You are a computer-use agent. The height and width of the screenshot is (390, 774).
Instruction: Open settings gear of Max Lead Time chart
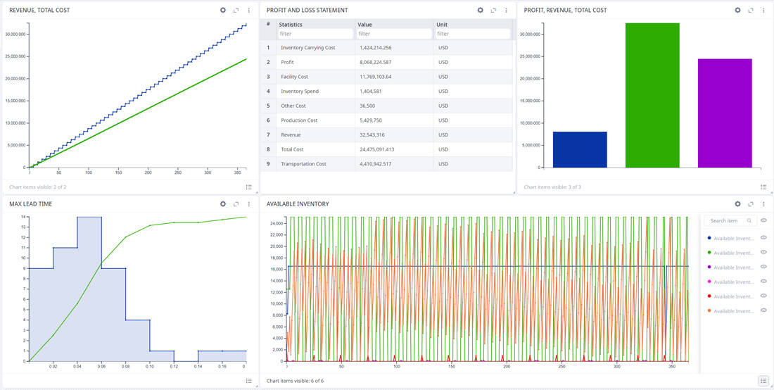(222, 204)
